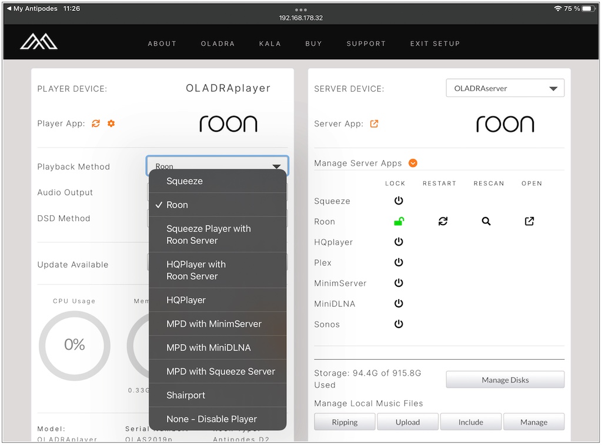Select MPD with Squeeze Server
Viewport: 602px width, 445px height.
point(218,372)
